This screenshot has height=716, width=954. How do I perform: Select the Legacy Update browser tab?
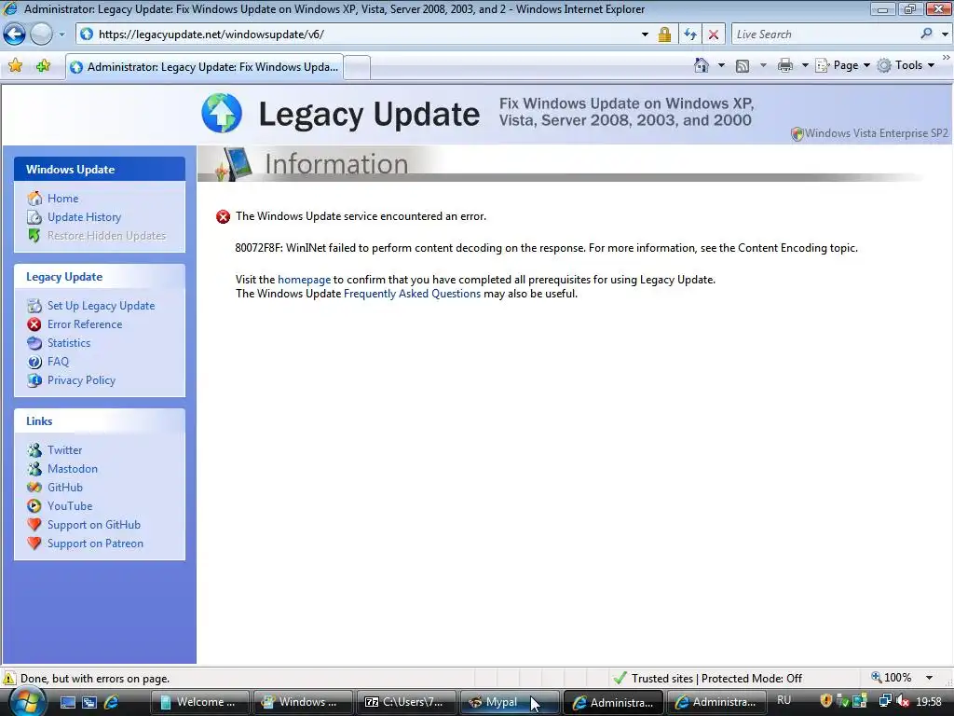[204, 67]
